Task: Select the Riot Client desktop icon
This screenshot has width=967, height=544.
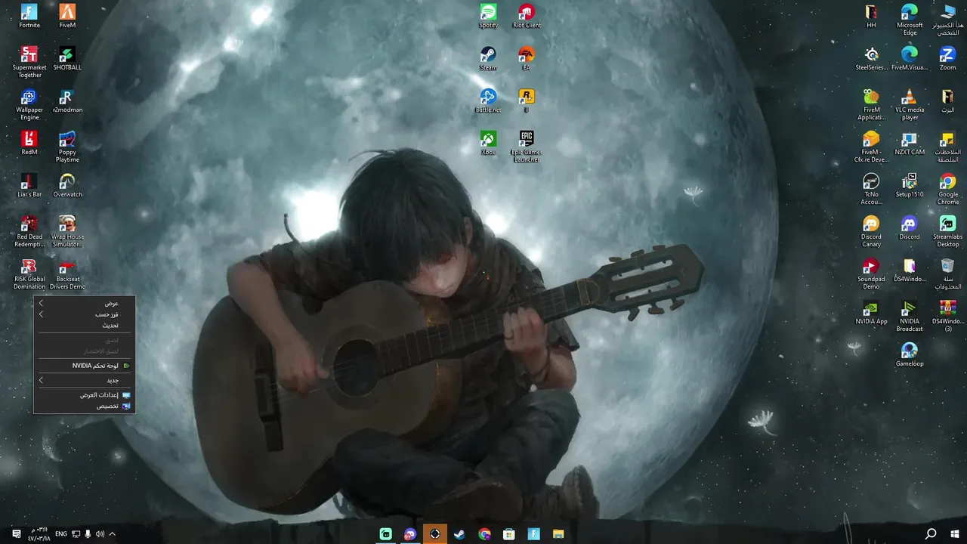Action: (527, 16)
